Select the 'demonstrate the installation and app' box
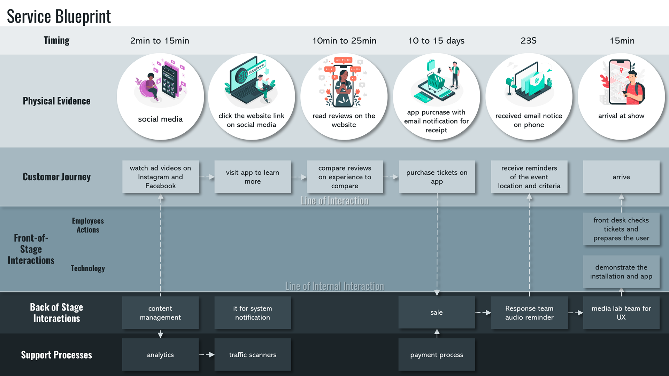This screenshot has height=376, width=669. (621, 272)
